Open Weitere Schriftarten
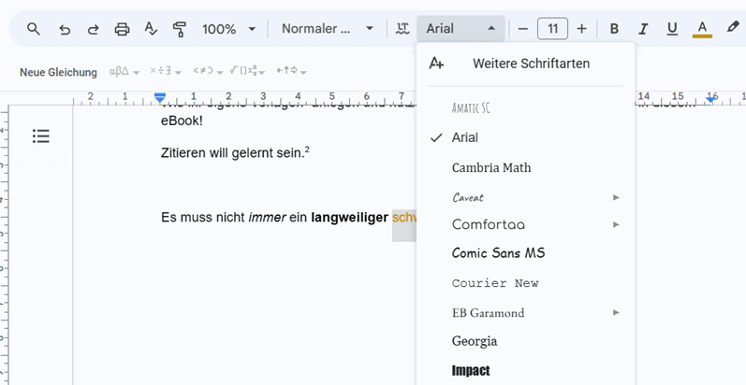Screen dimensions: 746x385 531,64
